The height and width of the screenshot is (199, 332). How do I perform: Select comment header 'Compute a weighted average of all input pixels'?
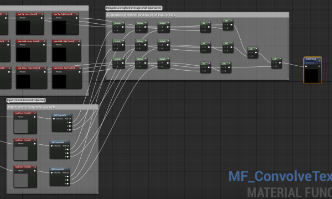coord(197,15)
